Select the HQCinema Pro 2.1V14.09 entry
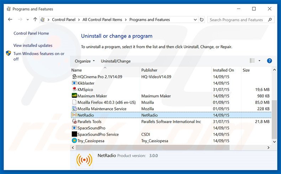Screen dimensions: 281x174 tap(100, 77)
